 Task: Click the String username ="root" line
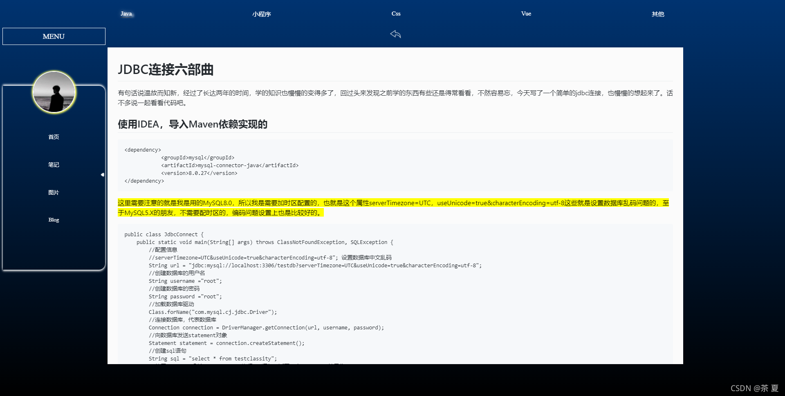click(x=185, y=281)
